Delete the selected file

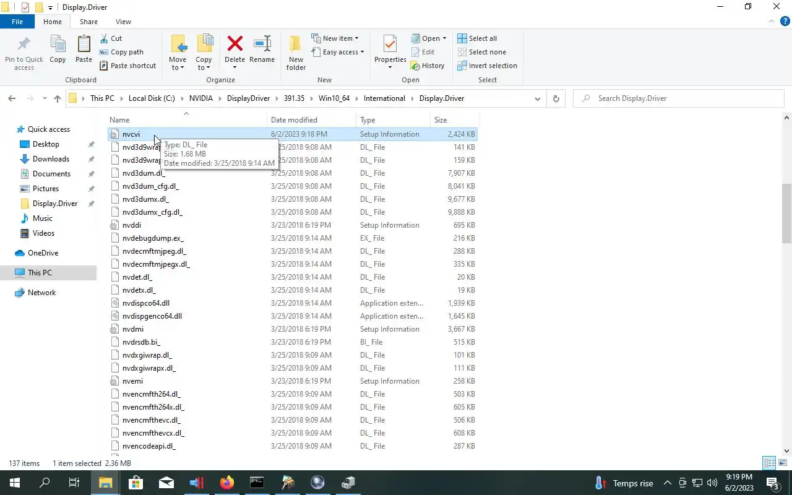tap(235, 49)
